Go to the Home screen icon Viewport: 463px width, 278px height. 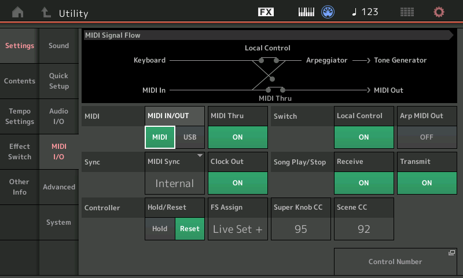pyautogui.click(x=19, y=12)
